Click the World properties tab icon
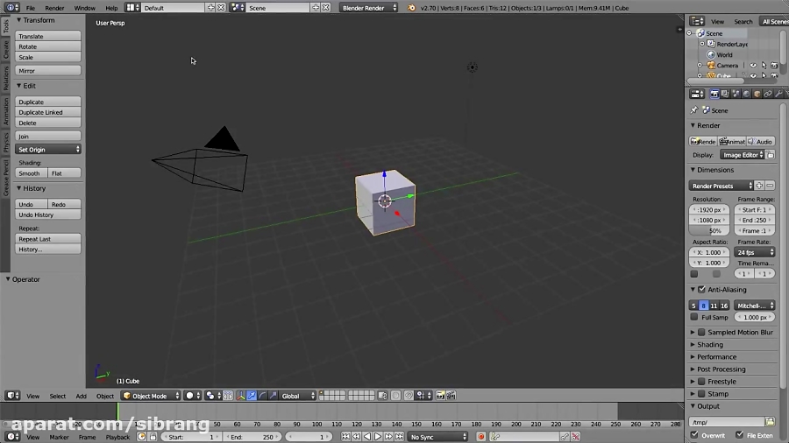This screenshot has height=443, width=789. (747, 94)
